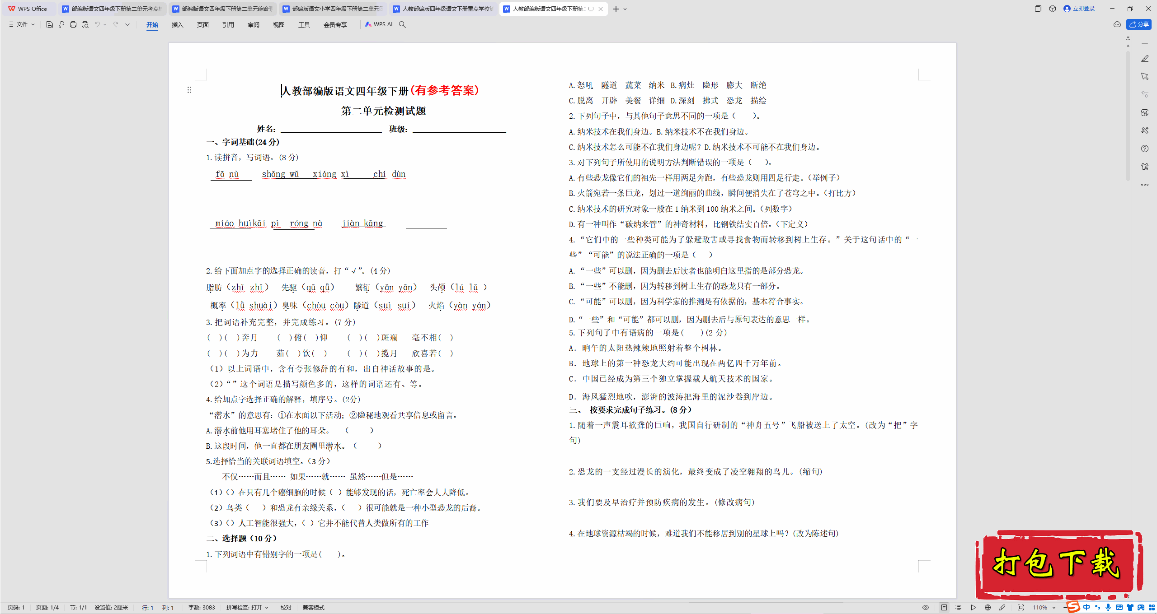This screenshot has height=614, width=1157.
Task: Open 拼写检查 spell check dropdown
Action: coord(247,608)
